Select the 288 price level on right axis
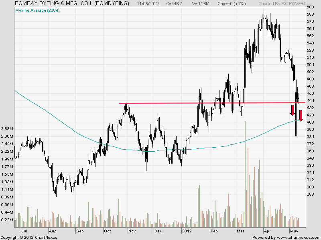The image size is (321, 240). tap(310, 194)
